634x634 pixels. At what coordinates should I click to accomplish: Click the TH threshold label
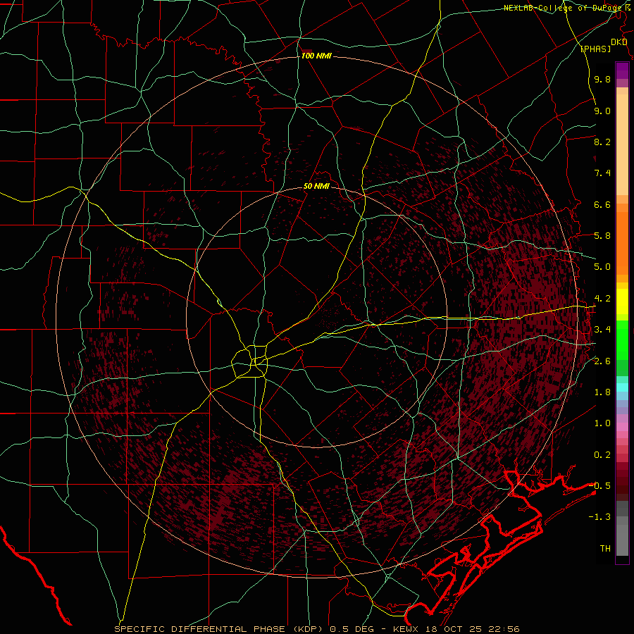tap(605, 549)
